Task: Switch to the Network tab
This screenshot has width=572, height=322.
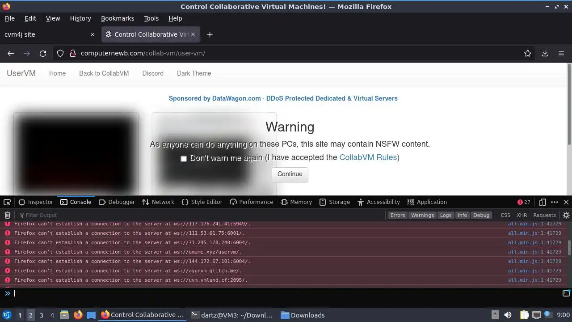Action: click(x=158, y=202)
